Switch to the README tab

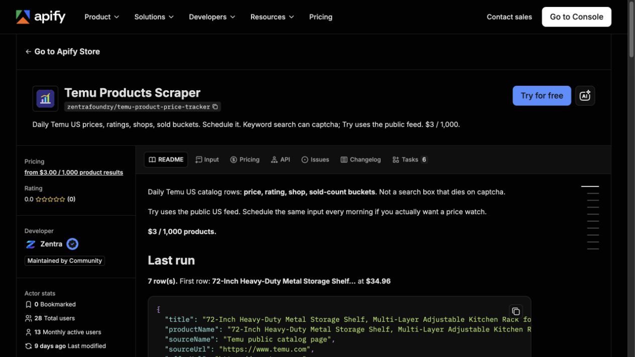tap(166, 159)
